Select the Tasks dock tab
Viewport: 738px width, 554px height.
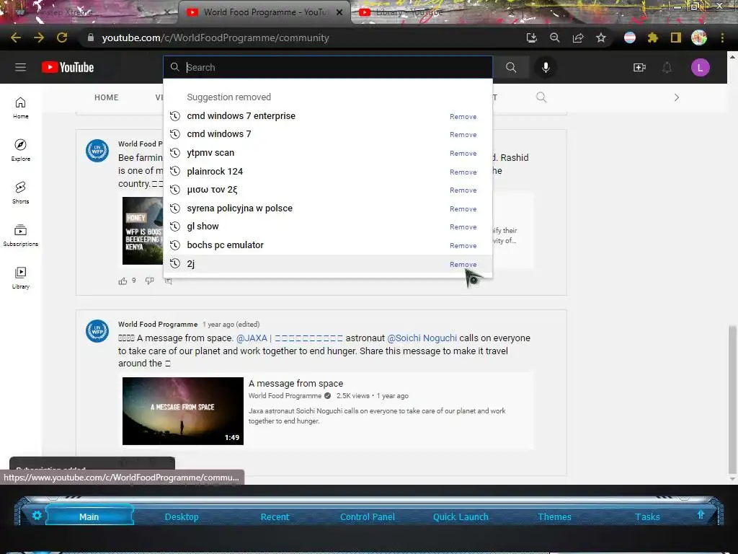coord(647,516)
